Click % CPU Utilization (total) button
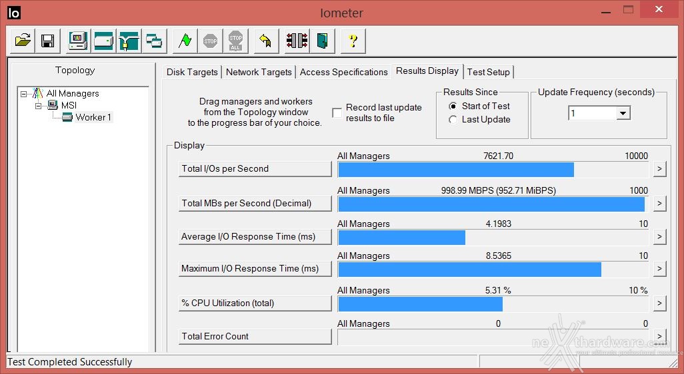 click(255, 303)
